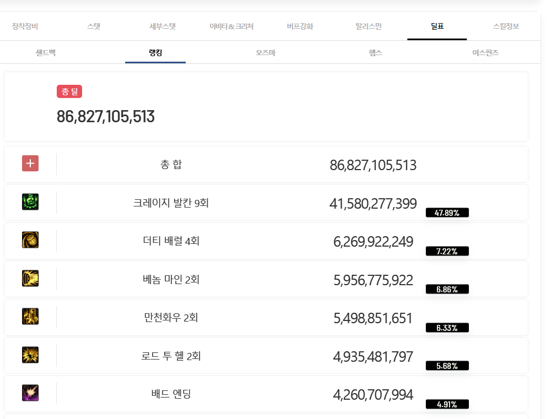Open the 세부스탯 tab
This screenshot has height=419, width=557.
(163, 26)
